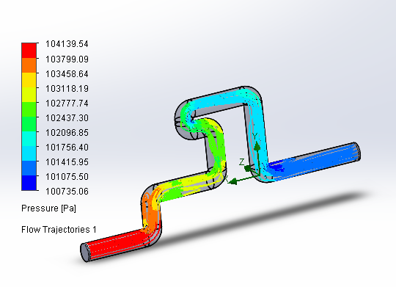Click the legend value 101756.40
This screenshot has height=287, width=396.
point(67,147)
